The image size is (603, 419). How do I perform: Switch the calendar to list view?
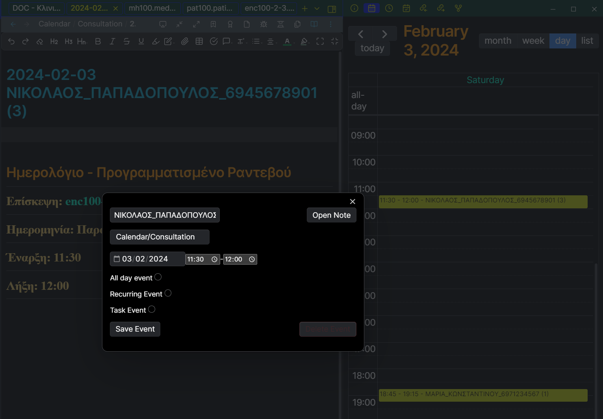click(x=587, y=41)
